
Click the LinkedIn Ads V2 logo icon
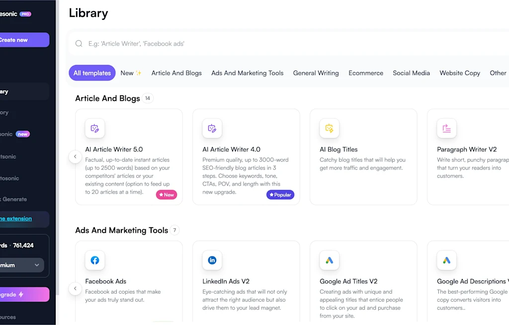[212, 260]
